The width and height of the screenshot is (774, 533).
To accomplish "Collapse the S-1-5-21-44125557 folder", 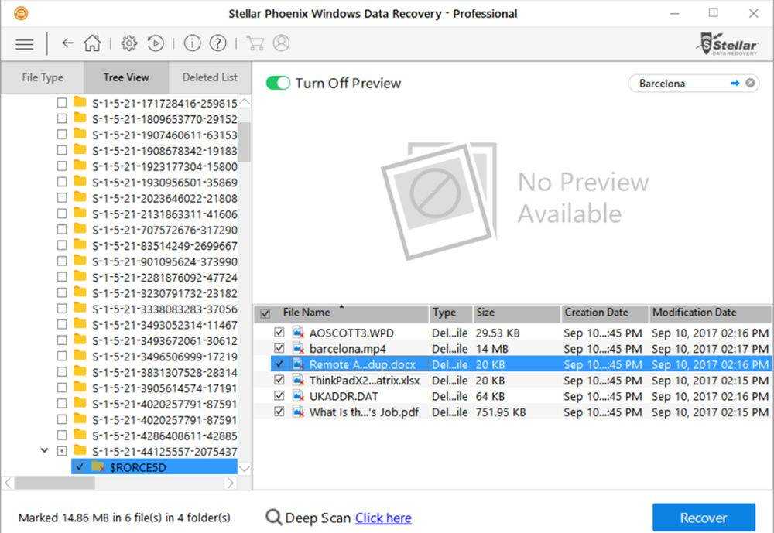I will point(45,451).
